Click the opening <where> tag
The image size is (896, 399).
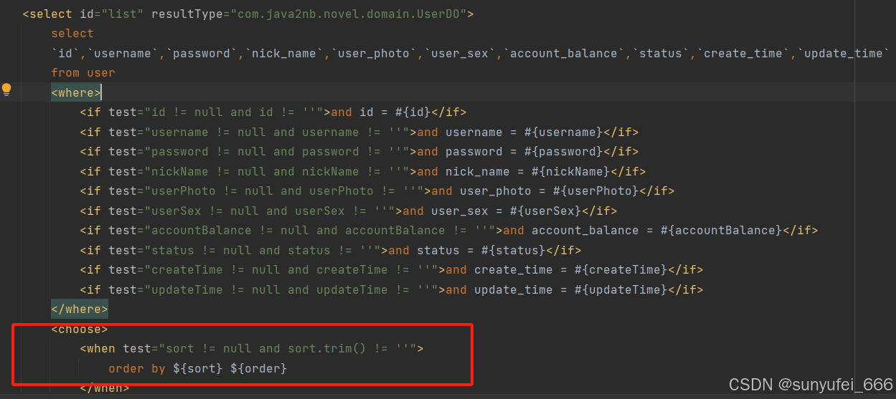[x=76, y=92]
